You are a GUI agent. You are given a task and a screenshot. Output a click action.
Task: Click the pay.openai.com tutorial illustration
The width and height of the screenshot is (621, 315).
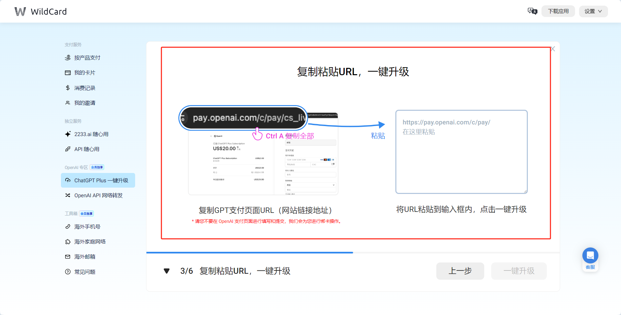click(x=259, y=150)
